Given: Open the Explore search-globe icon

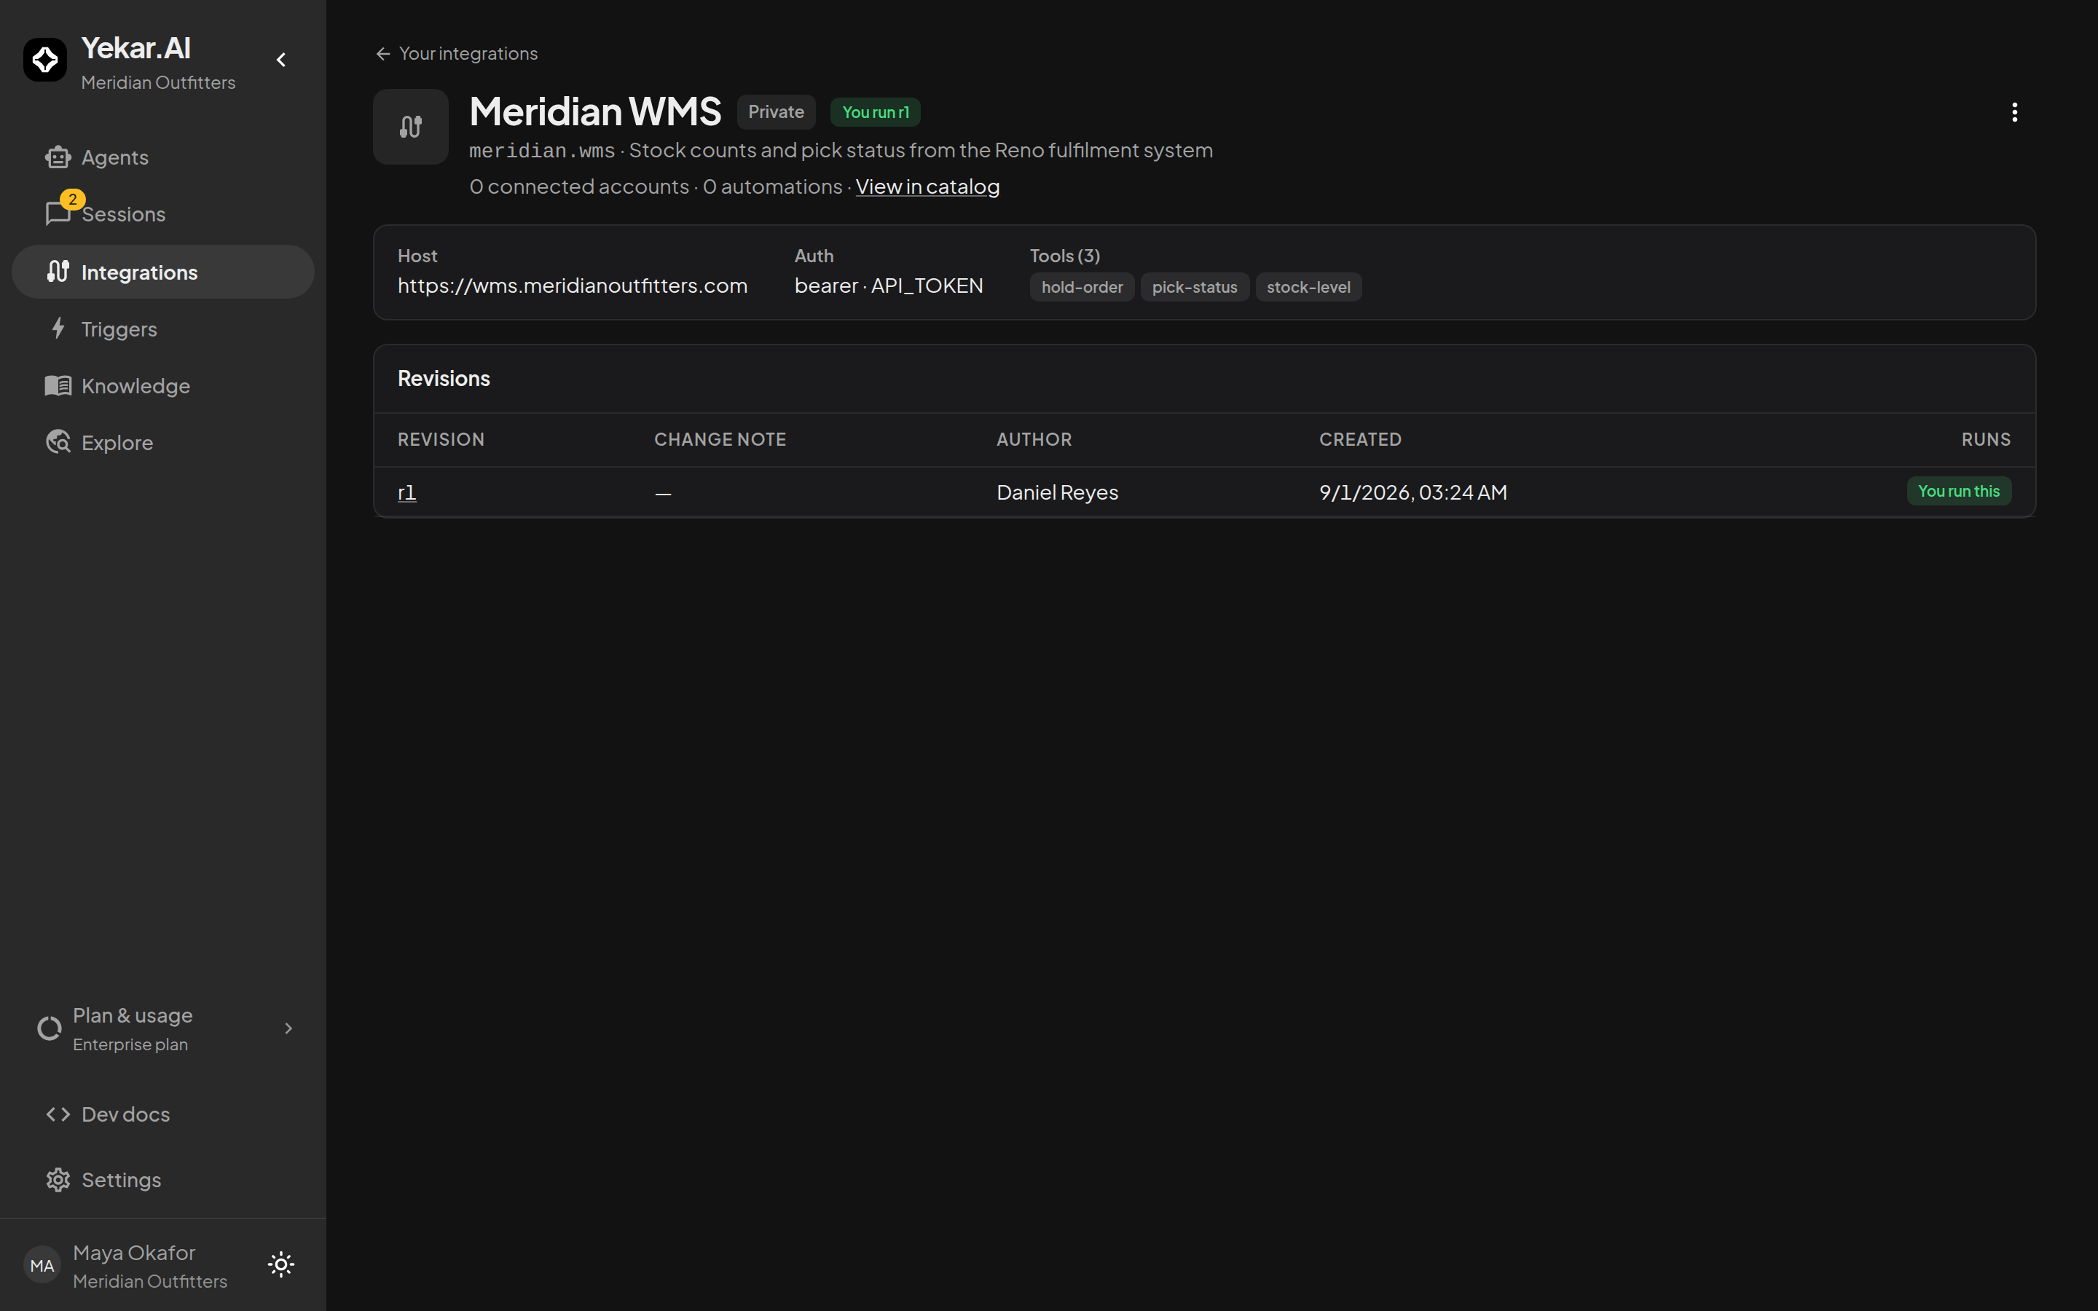Looking at the screenshot, I should 58,442.
